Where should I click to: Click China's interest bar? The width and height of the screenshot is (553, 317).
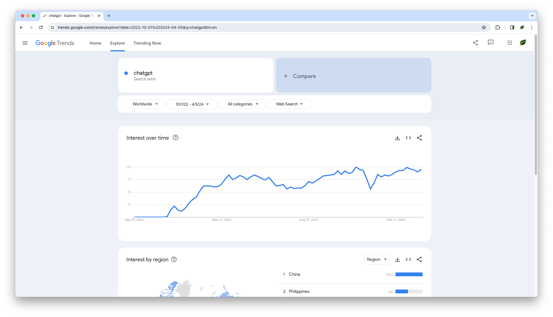point(409,274)
